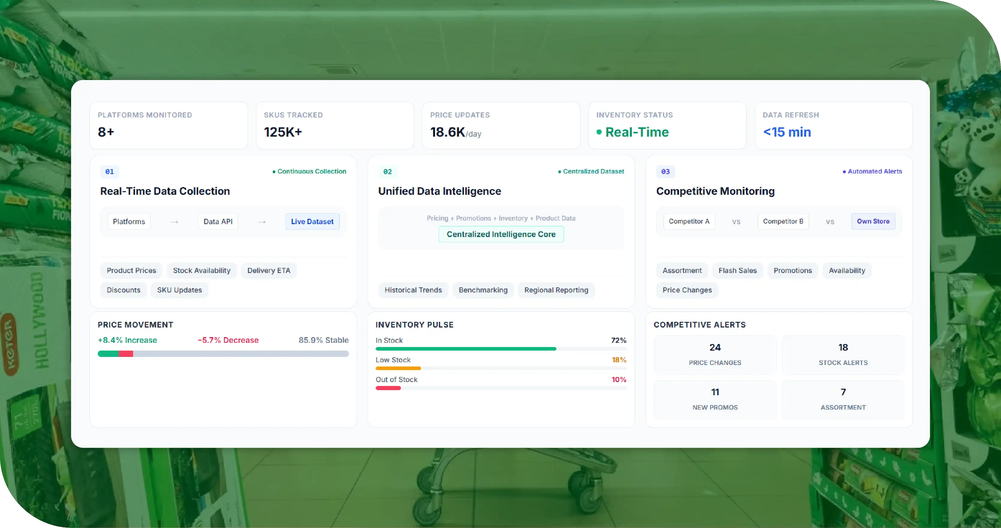1001x528 pixels.
Task: Open the Centralized Intelligence Core button
Action: 501,234
